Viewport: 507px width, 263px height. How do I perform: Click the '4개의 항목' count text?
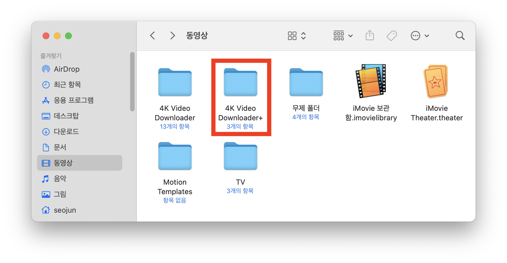306,117
